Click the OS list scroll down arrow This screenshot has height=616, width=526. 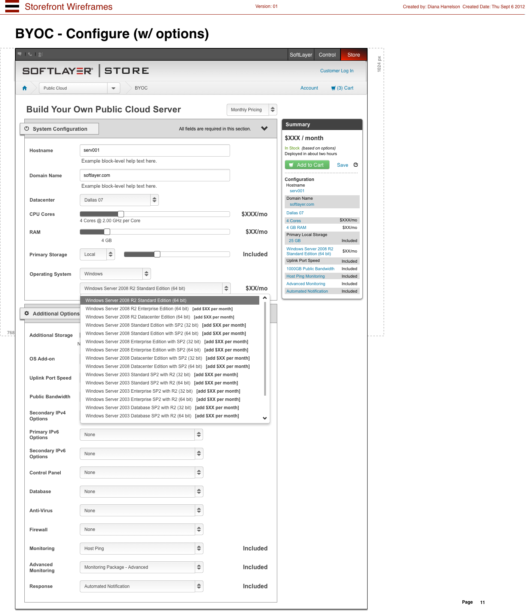pyautogui.click(x=265, y=418)
